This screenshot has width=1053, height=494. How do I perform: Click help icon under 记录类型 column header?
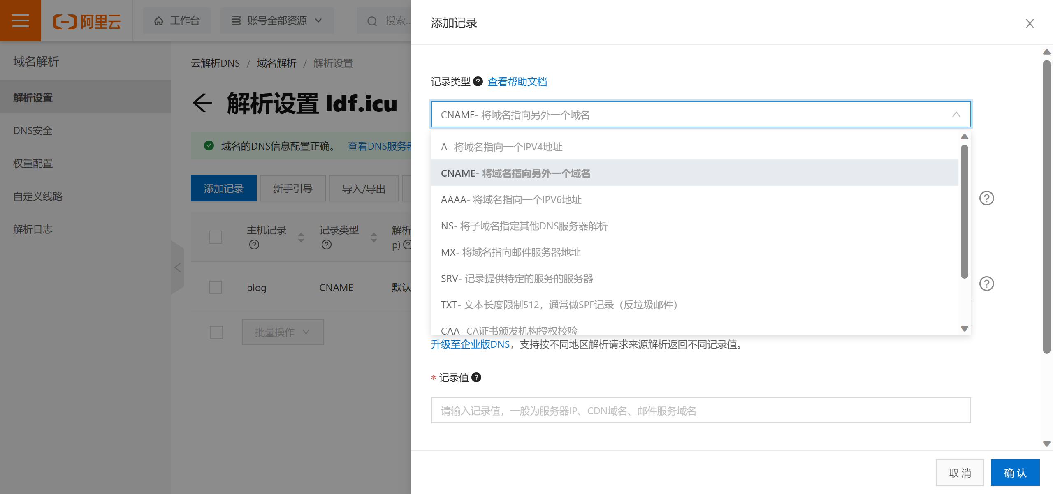pyautogui.click(x=327, y=245)
